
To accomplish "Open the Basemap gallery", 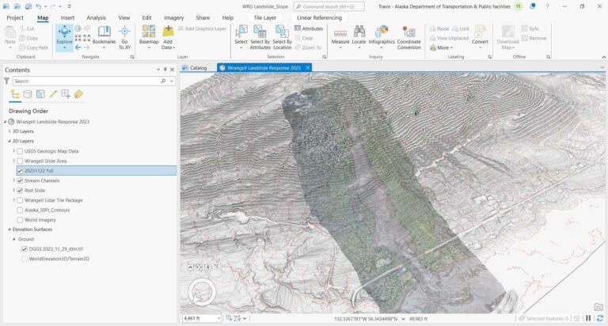I will coord(149,38).
